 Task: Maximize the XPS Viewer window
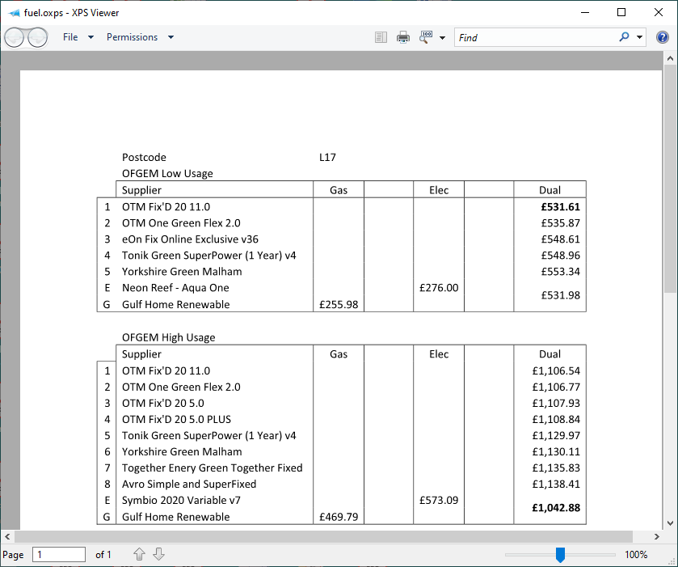pos(621,13)
